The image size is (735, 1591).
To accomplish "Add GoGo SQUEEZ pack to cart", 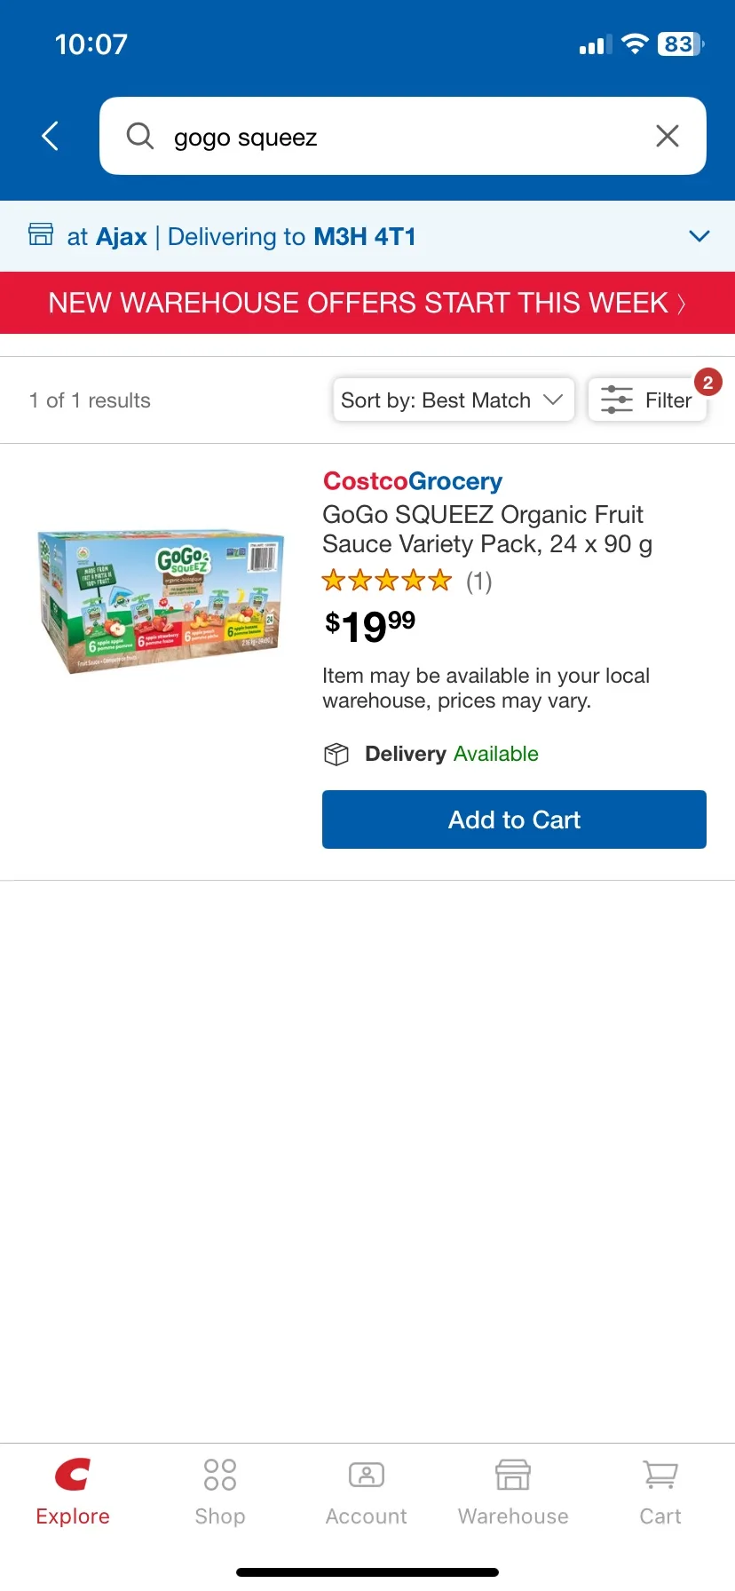I will click(x=514, y=819).
